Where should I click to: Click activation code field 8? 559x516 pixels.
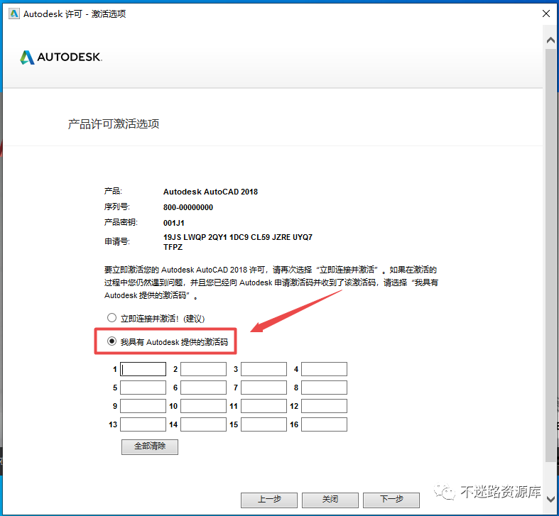pyautogui.click(x=324, y=388)
